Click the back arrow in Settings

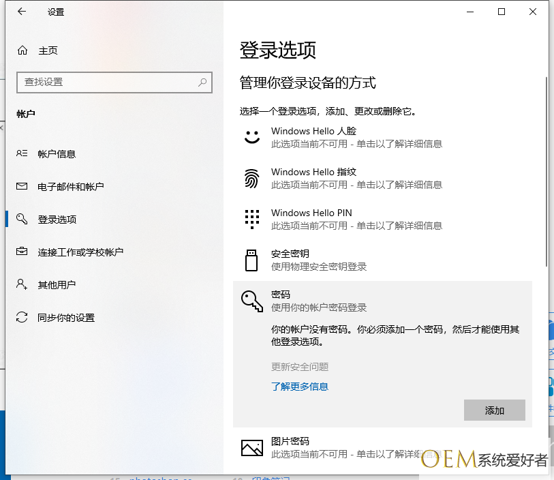pyautogui.click(x=22, y=12)
